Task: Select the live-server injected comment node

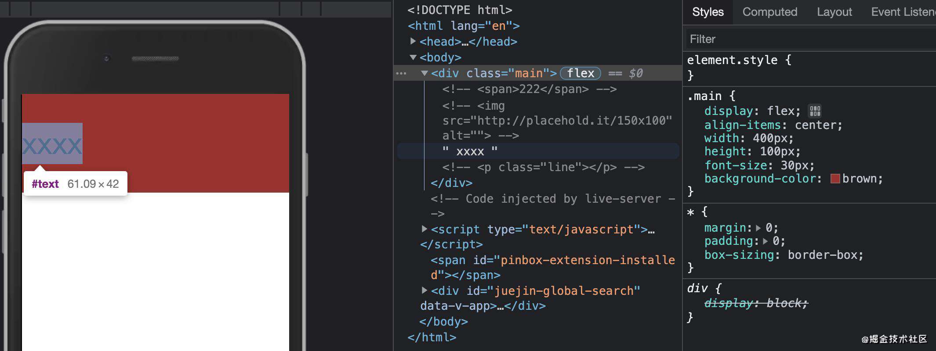Action: click(x=553, y=206)
